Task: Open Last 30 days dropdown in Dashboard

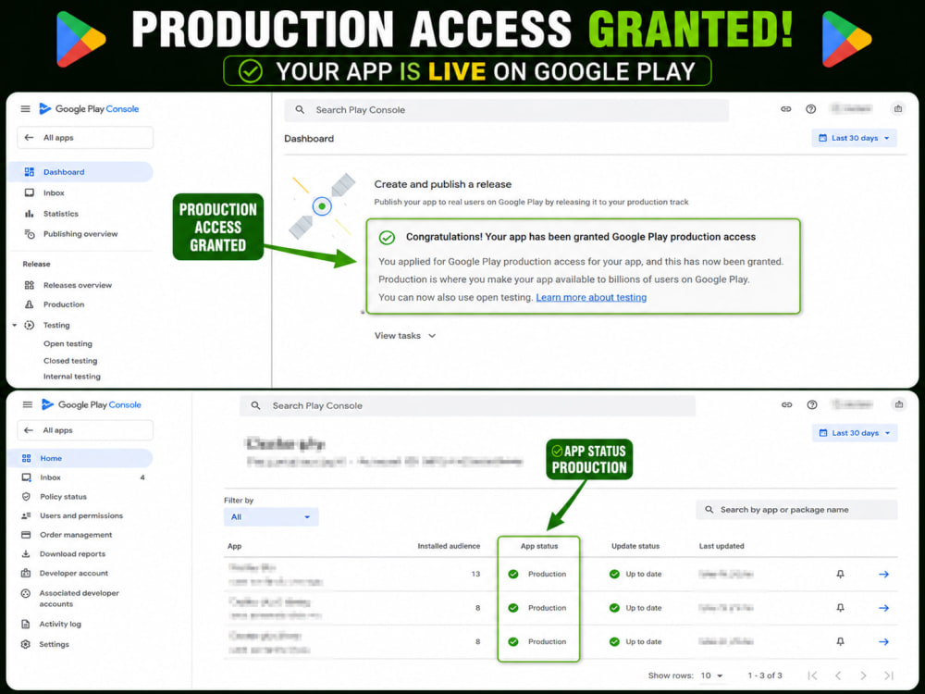Action: 854,138
